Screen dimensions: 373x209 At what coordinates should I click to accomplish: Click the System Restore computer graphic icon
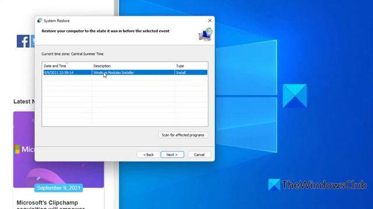click(x=206, y=35)
